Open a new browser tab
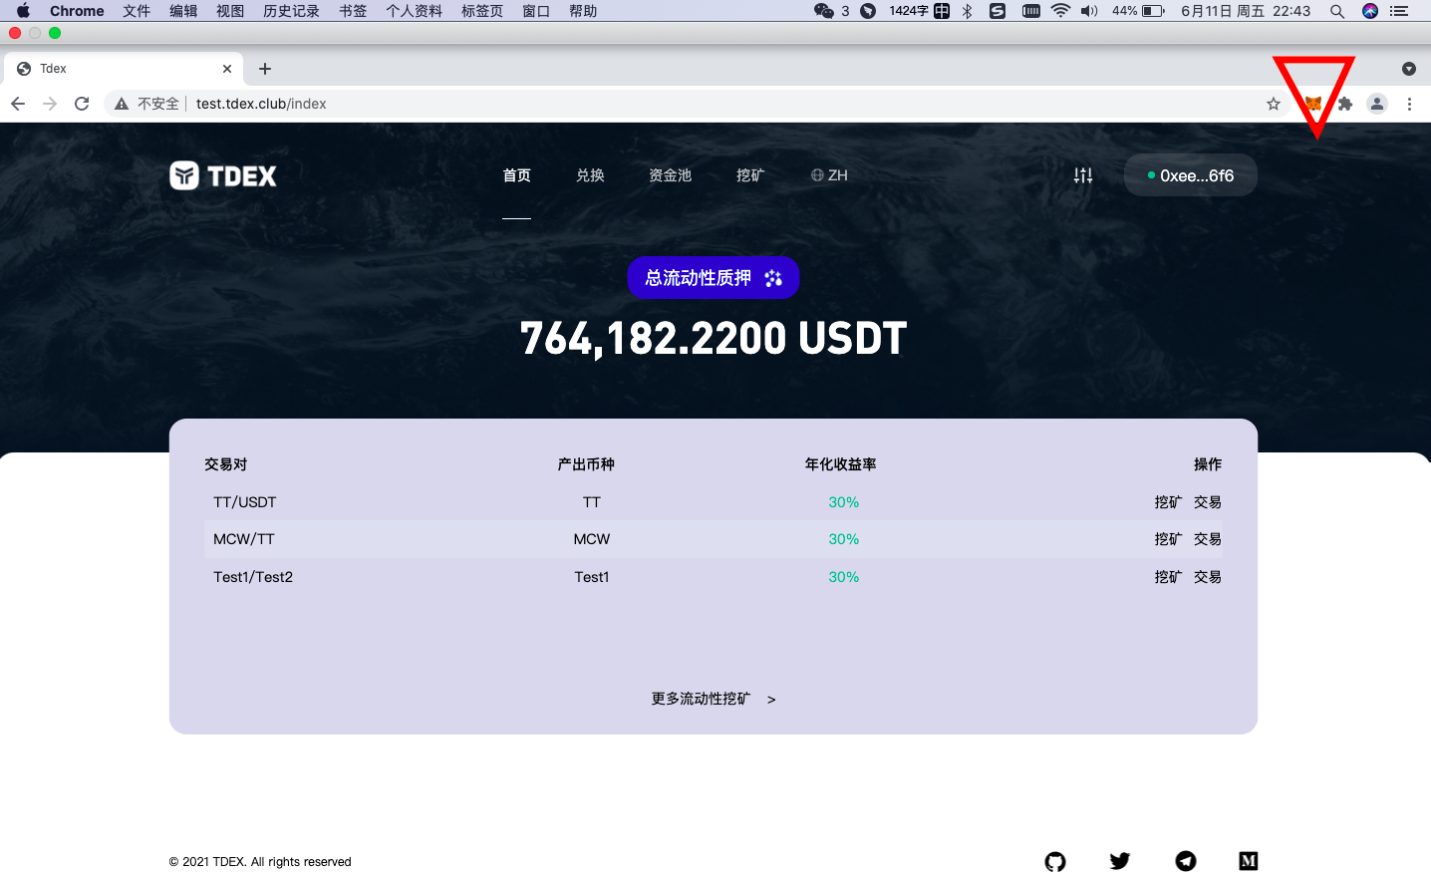The image size is (1431, 878). click(265, 69)
